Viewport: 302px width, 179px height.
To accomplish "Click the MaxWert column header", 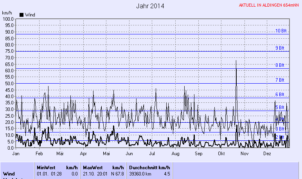I will click(x=92, y=167).
